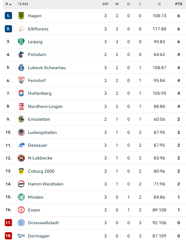Select the Lubeck-Schwartau round badge icon

point(21,68)
